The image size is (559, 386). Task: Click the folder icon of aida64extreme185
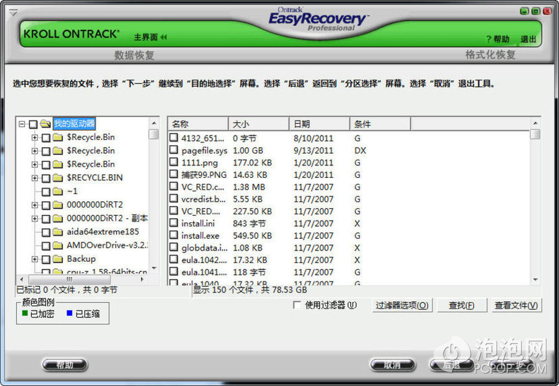pyautogui.click(x=58, y=232)
